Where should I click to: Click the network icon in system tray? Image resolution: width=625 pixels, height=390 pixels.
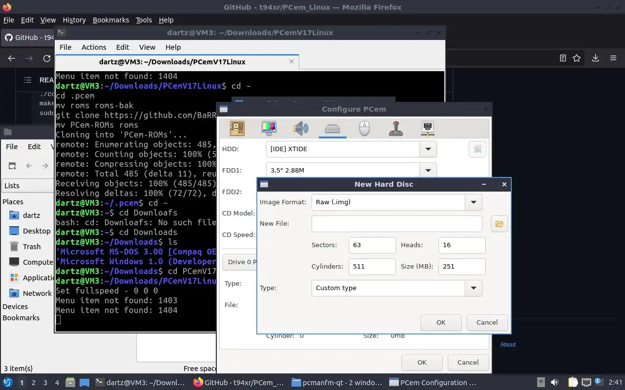[x=586, y=382]
